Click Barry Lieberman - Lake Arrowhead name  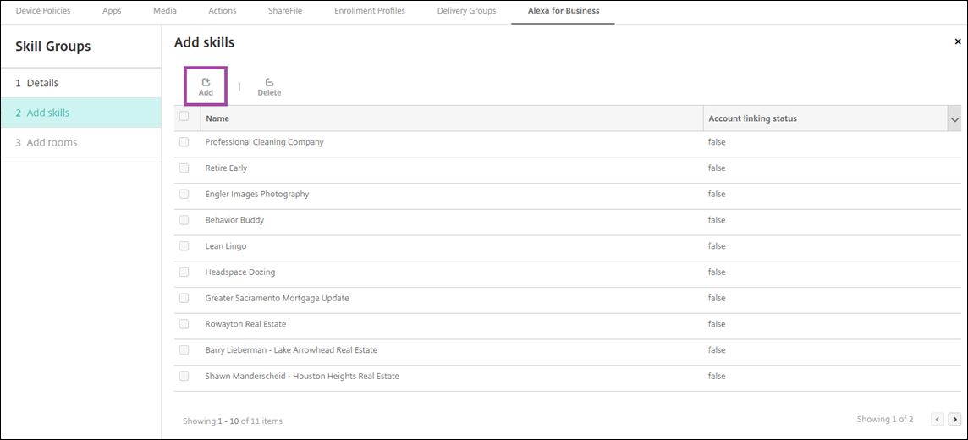[x=291, y=350]
